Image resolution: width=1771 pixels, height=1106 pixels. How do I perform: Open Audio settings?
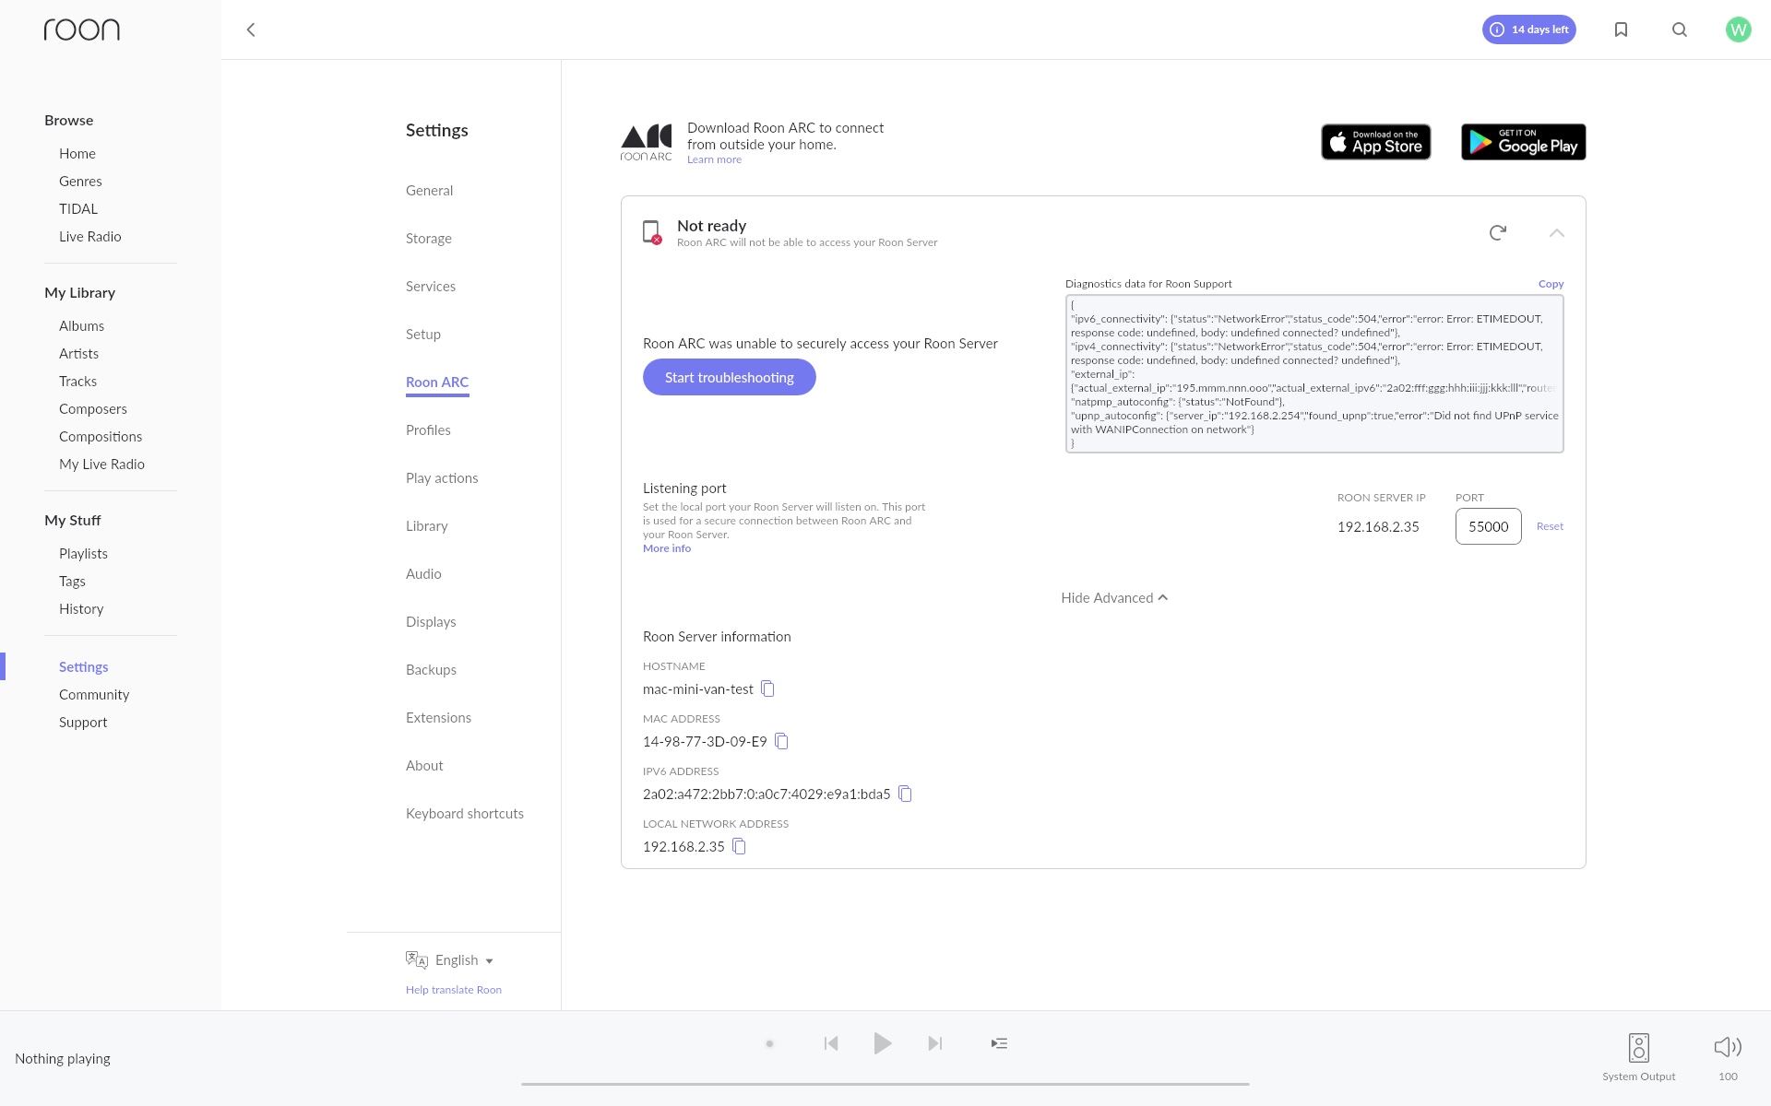click(423, 574)
